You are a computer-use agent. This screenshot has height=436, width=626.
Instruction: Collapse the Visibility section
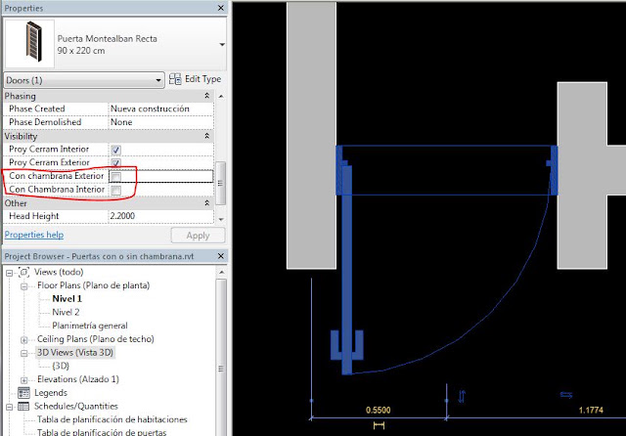[206, 136]
